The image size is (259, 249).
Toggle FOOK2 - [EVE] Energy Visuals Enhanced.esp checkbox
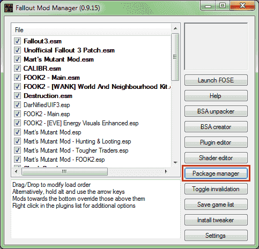pyautogui.click(x=17, y=123)
